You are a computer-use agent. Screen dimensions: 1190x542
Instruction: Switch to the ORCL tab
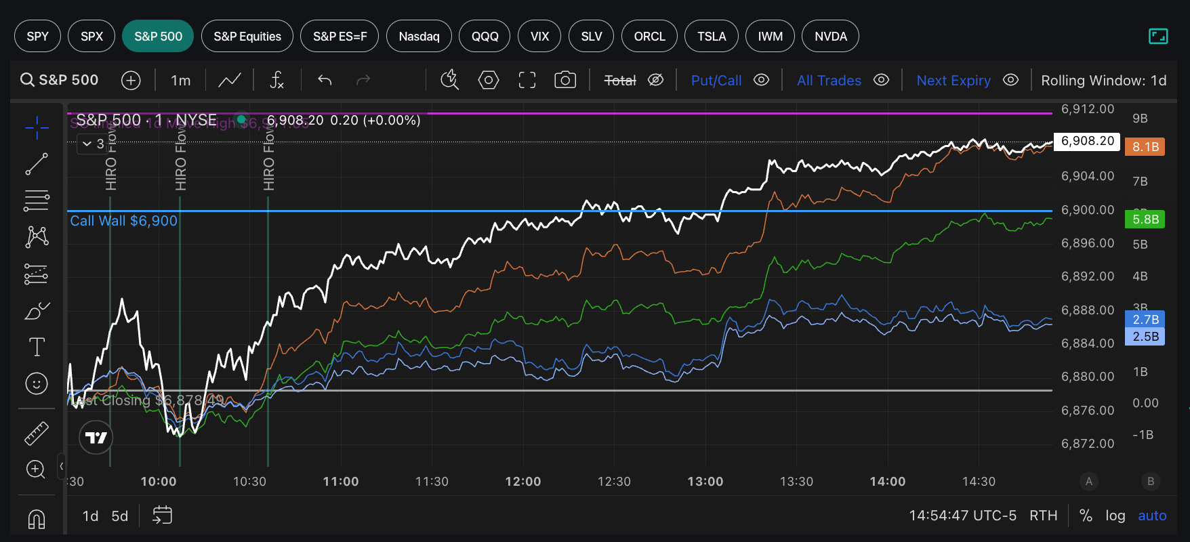(650, 36)
